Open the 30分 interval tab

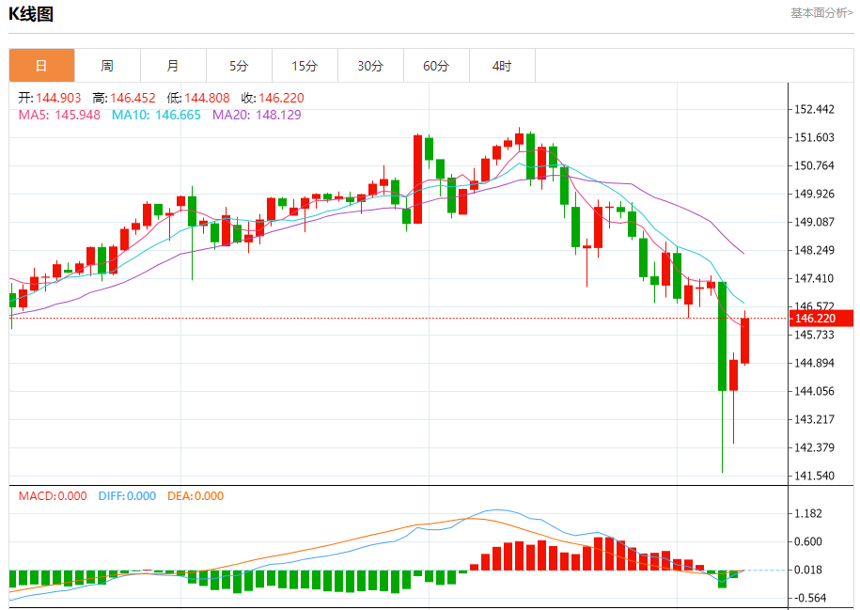(370, 66)
